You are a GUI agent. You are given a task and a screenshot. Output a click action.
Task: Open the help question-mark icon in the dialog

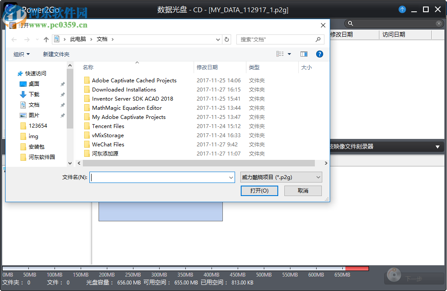point(320,54)
